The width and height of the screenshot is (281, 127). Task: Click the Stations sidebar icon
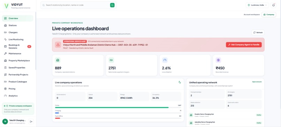(x=5, y=25)
